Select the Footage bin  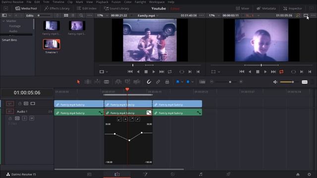click(x=15, y=26)
